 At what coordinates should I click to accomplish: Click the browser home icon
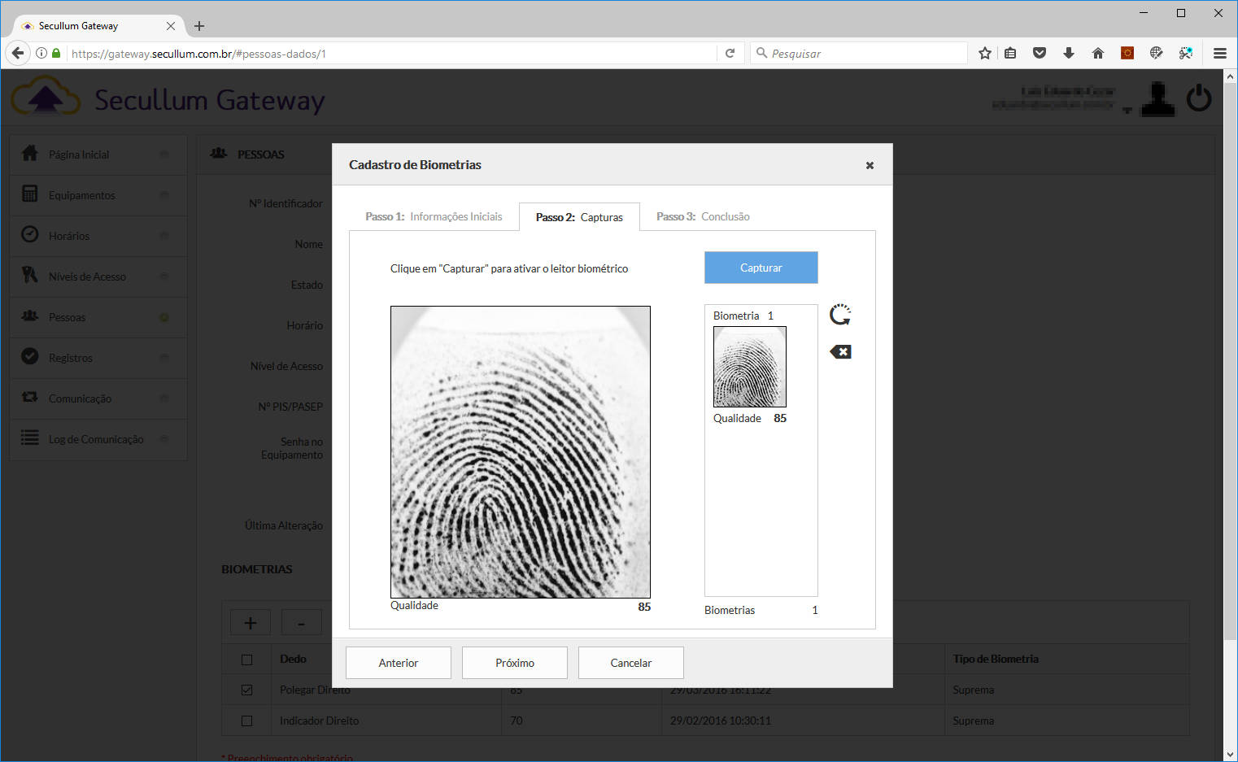point(1098,53)
